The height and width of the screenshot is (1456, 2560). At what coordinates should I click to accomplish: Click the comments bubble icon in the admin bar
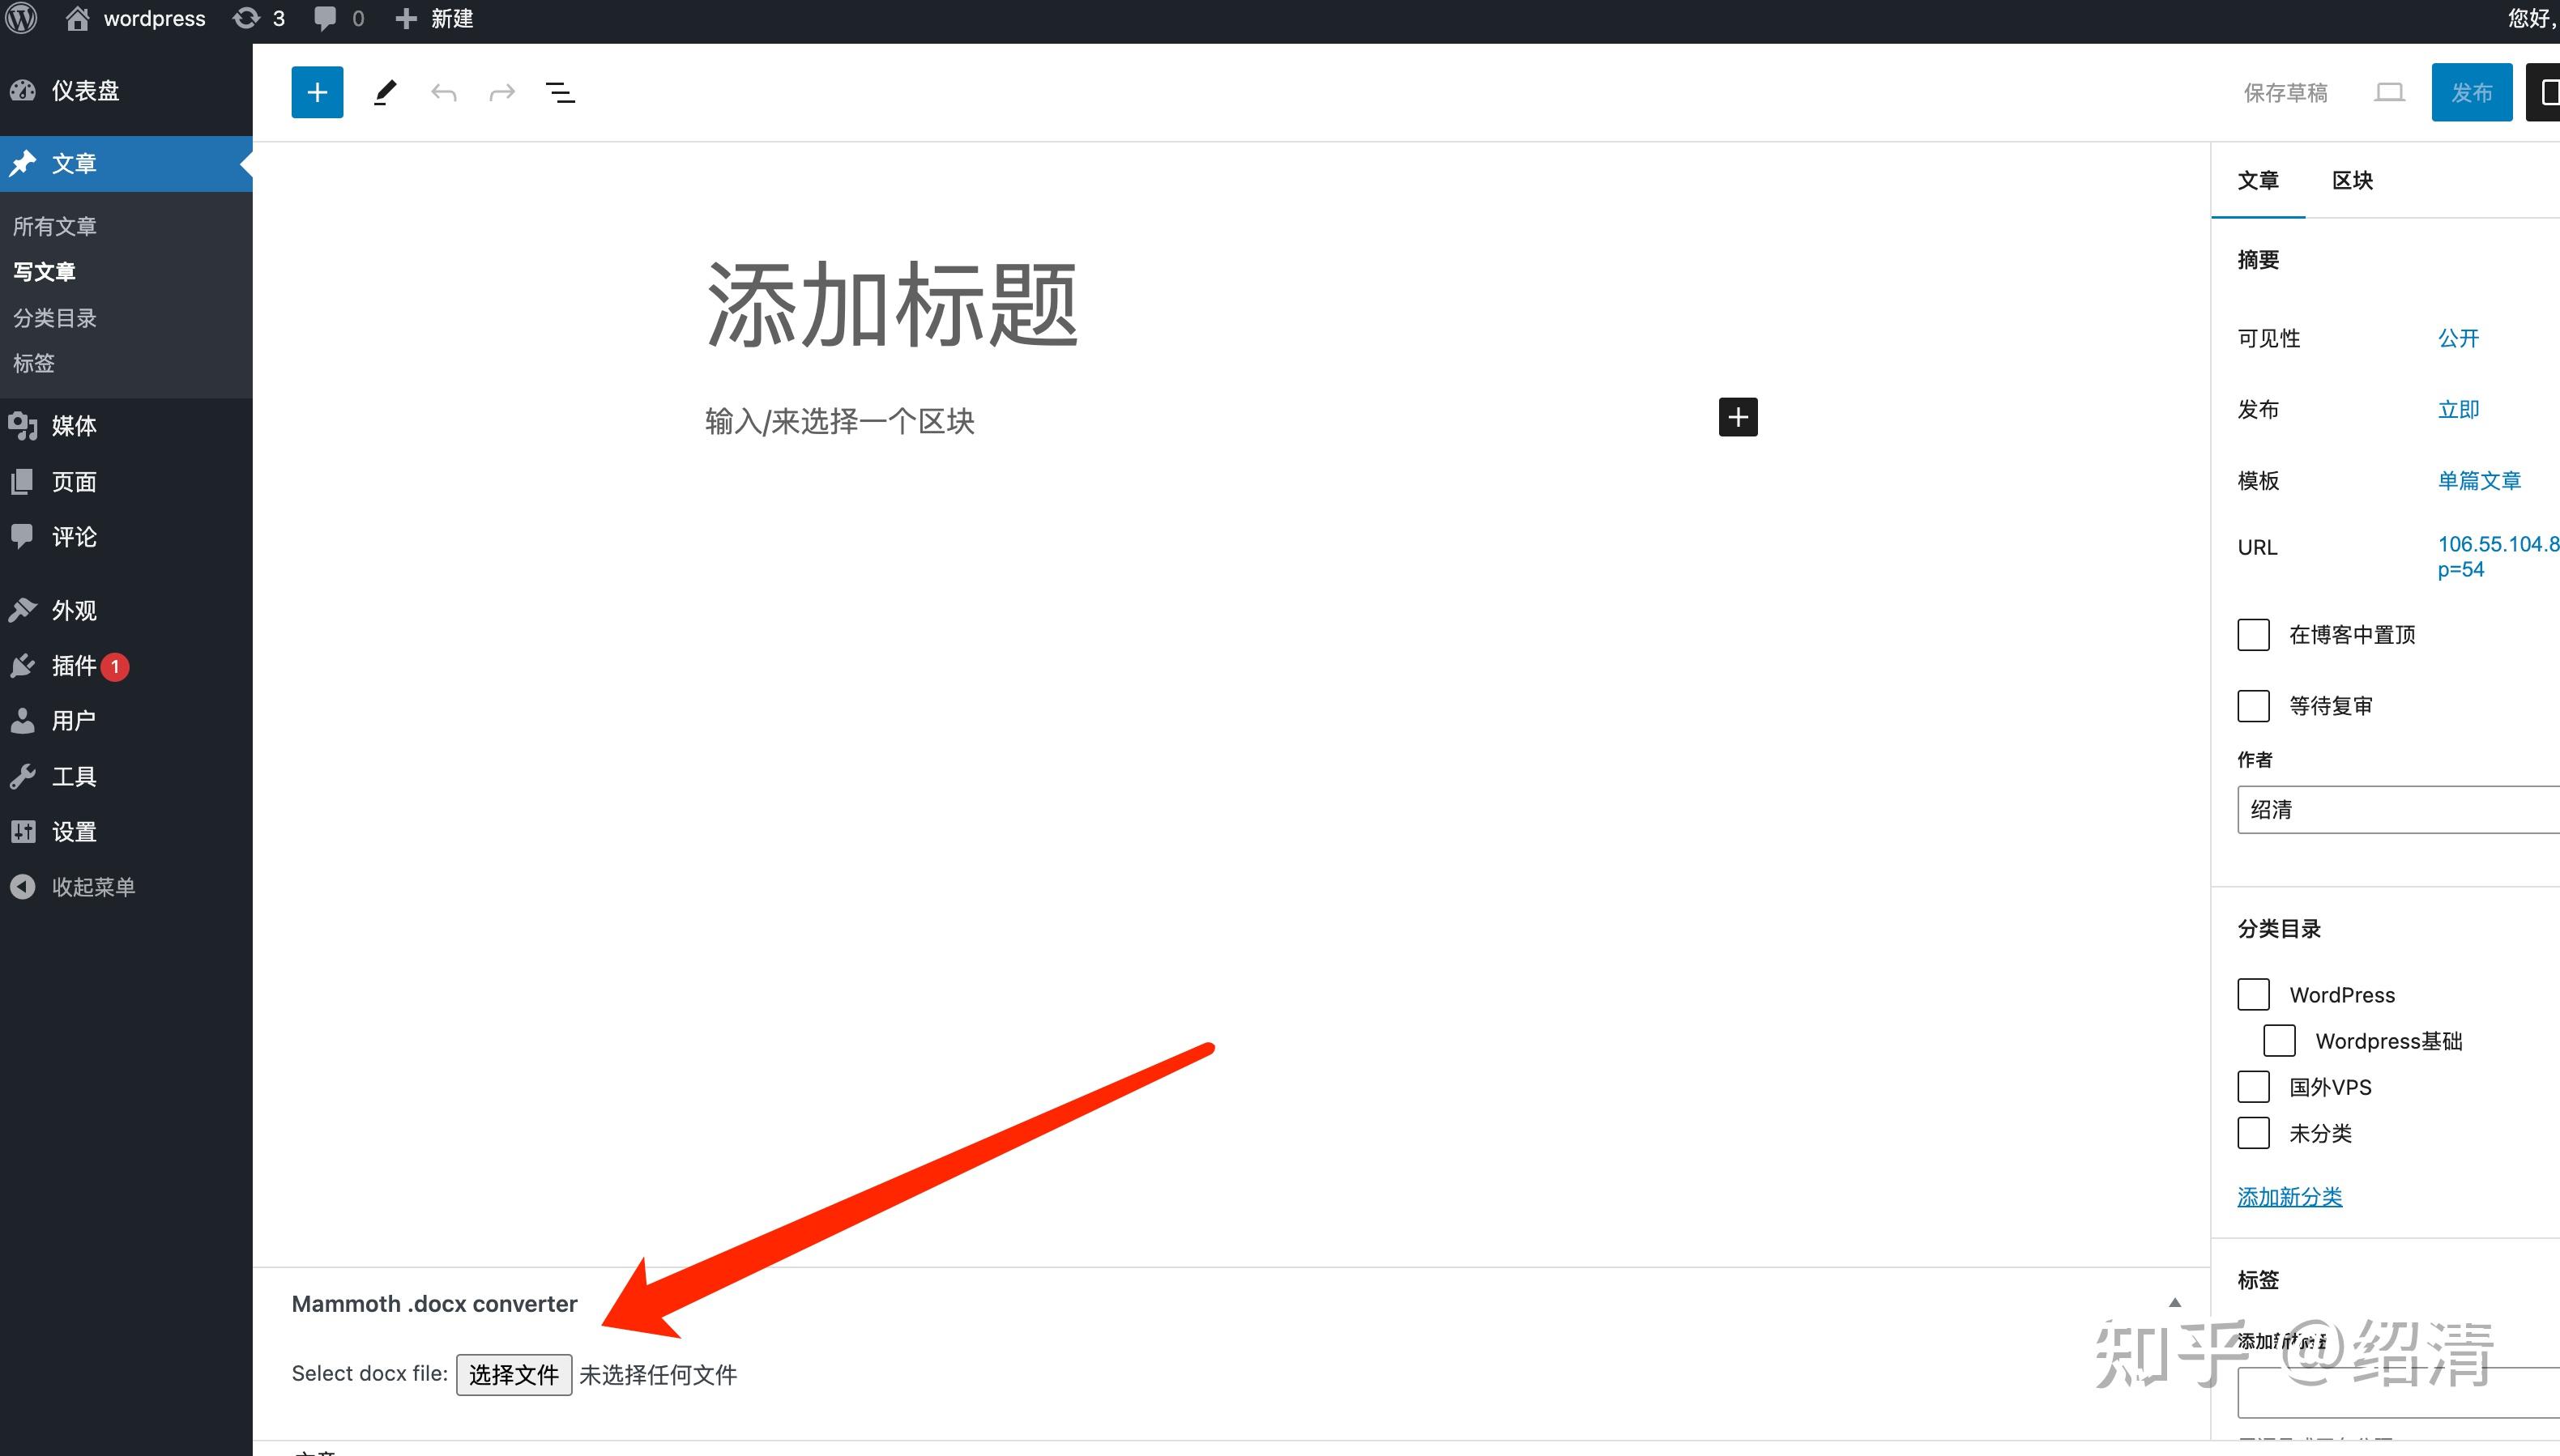click(x=325, y=18)
